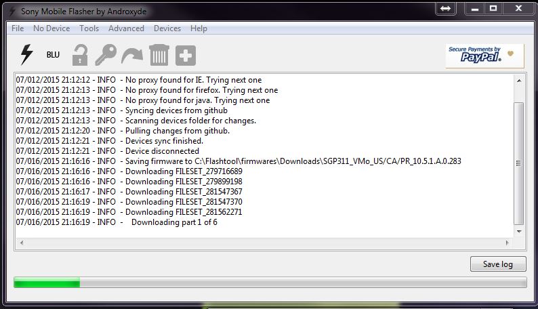This screenshot has width=538, height=309.
Task: Click log line 'Downloading FILESET_279899198'
Action: pyautogui.click(x=129, y=182)
